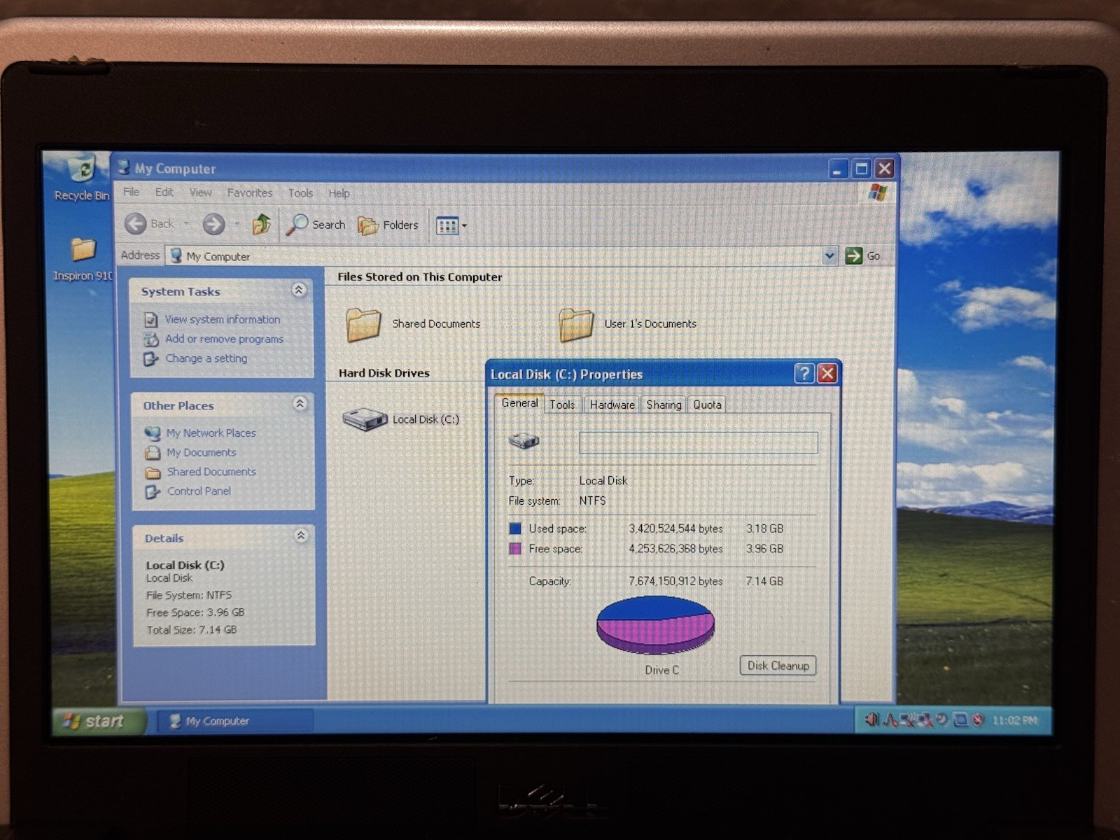Image resolution: width=1120 pixels, height=840 pixels.
Task: Go Up one folder level
Action: (261, 224)
